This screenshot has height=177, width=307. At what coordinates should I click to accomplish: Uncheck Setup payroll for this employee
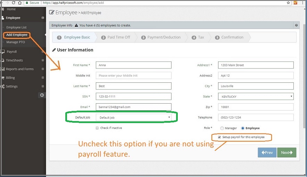coord(219,137)
